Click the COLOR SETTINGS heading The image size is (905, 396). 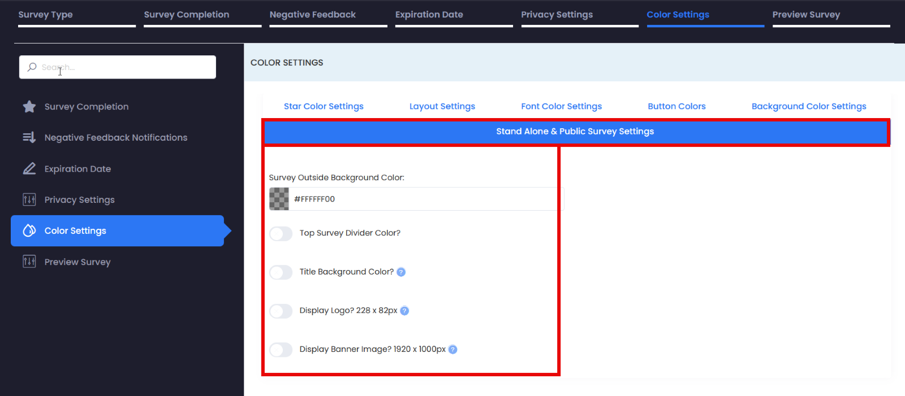(x=287, y=63)
